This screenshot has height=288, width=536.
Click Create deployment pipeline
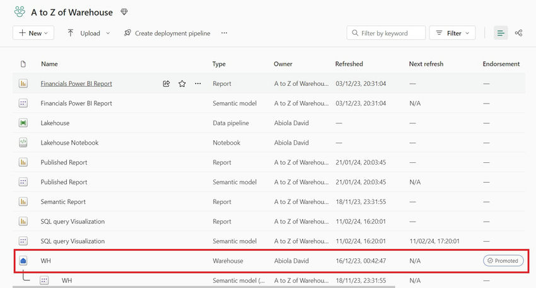click(166, 33)
